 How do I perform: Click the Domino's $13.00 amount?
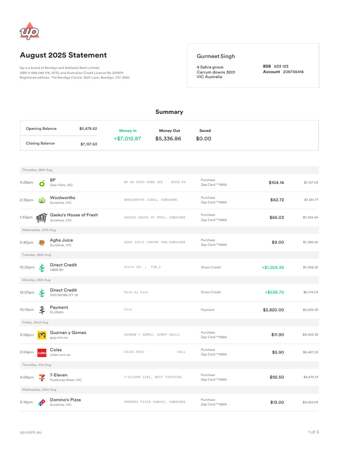pyautogui.click(x=277, y=402)
